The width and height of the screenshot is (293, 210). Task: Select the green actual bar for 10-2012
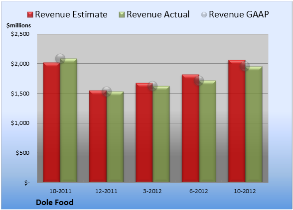254,124
